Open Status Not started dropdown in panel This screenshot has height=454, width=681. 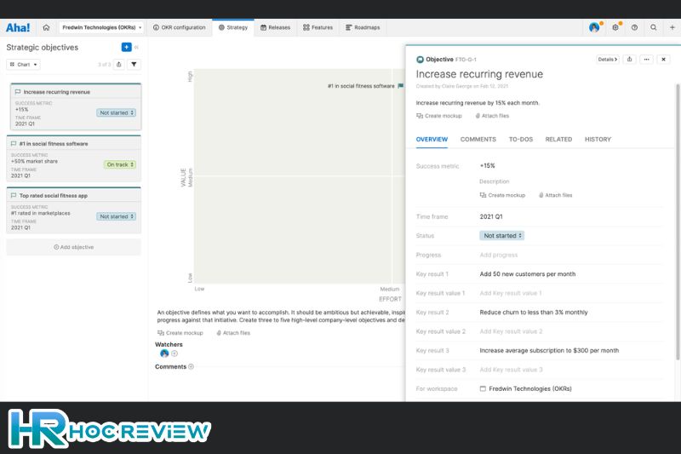coord(502,235)
